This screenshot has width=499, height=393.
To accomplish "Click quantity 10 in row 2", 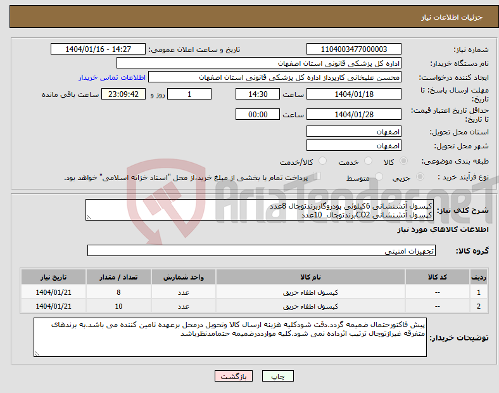I will tap(118, 306).
